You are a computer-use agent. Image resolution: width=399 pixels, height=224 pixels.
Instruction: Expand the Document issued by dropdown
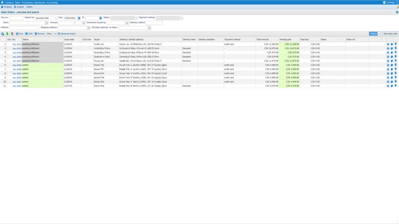click(127, 23)
